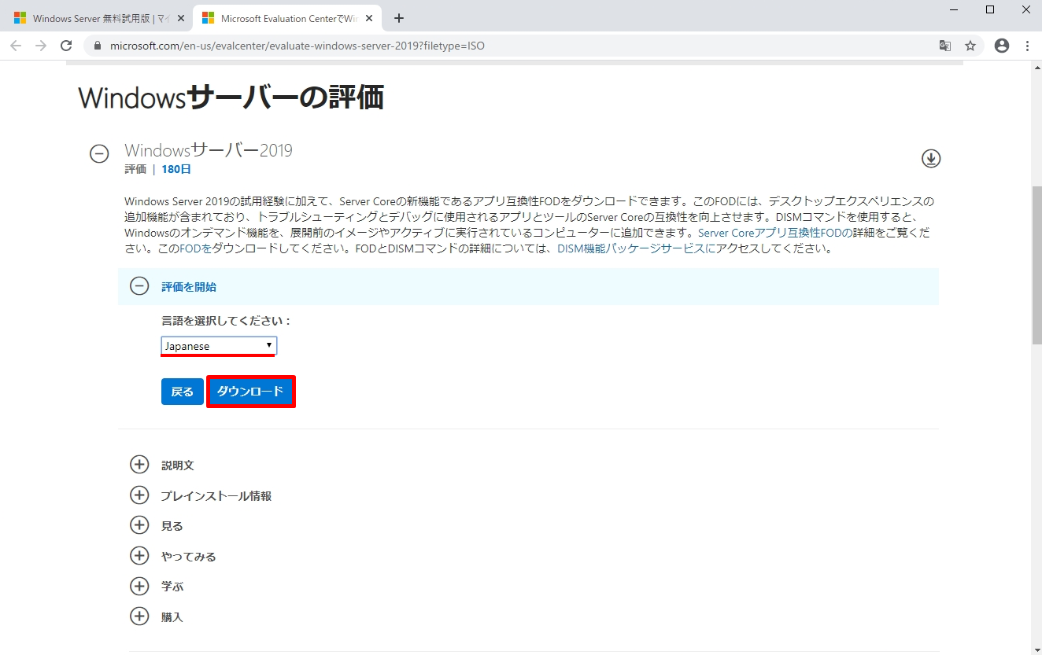Reload the page with refresh icon
This screenshot has height=655, width=1042.
(x=66, y=46)
